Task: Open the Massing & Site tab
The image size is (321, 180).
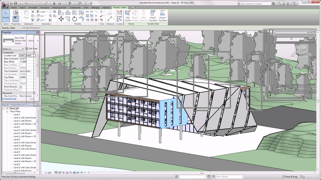Action: tap(59, 7)
